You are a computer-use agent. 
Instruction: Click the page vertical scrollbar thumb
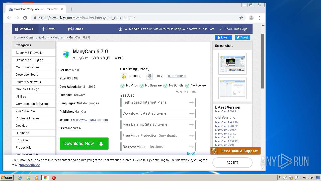point(263,61)
